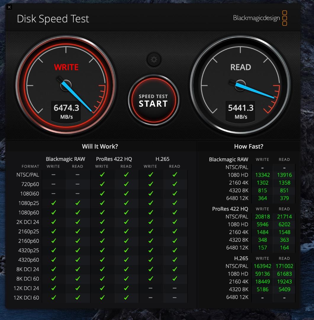314x320 pixels.
Task: Start the disk speed test
Action: (153, 100)
